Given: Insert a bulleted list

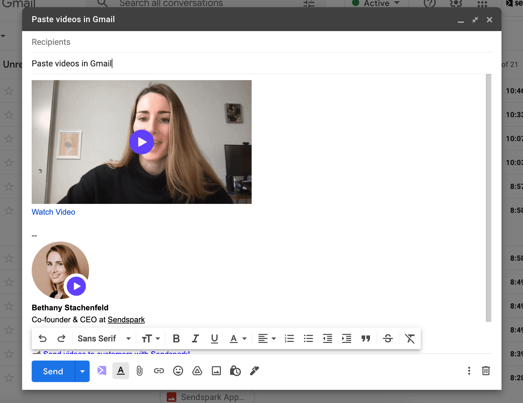Looking at the screenshot, I should pos(308,338).
